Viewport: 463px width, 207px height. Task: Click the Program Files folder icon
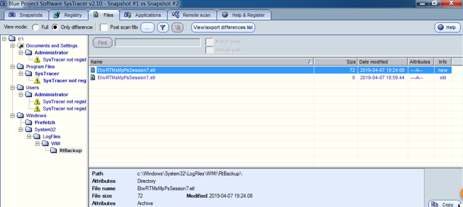pos(20,67)
